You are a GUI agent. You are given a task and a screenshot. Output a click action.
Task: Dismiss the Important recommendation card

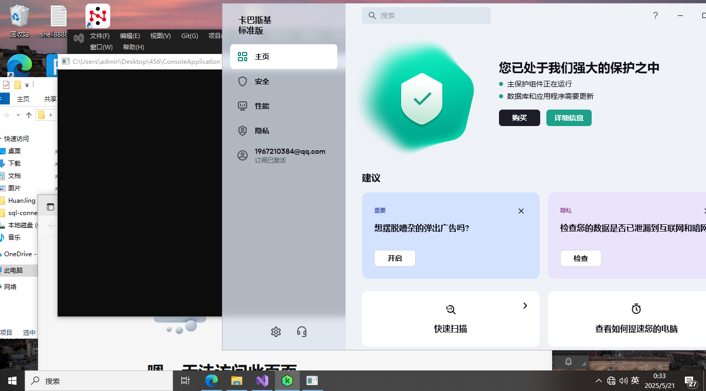[521, 211]
